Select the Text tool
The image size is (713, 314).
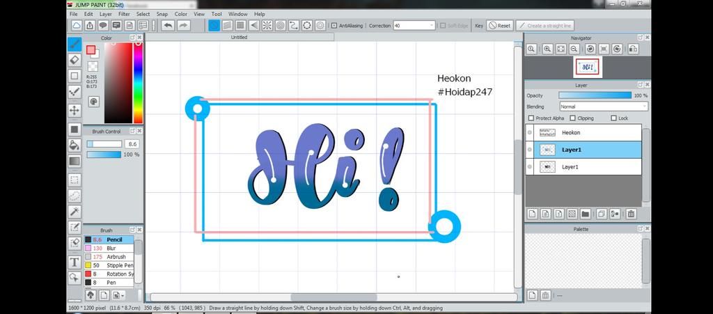(75, 262)
